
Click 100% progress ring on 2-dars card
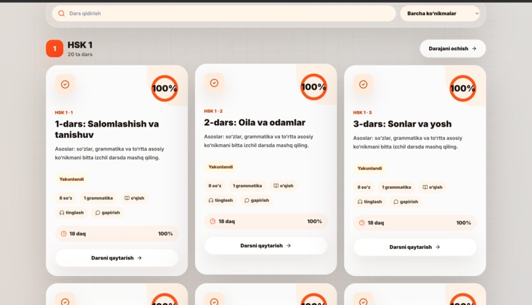pos(314,87)
